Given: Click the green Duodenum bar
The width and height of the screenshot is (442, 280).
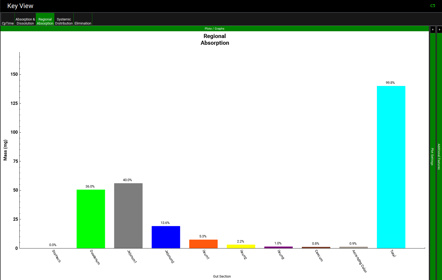Looking at the screenshot, I should (x=91, y=219).
